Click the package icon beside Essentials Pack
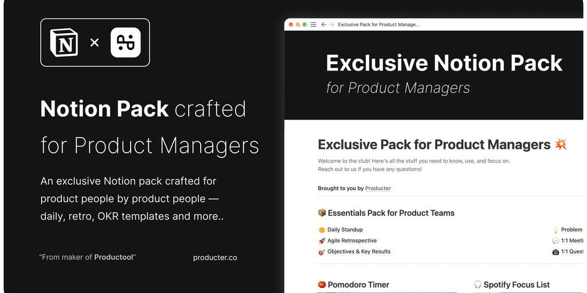 (x=322, y=213)
